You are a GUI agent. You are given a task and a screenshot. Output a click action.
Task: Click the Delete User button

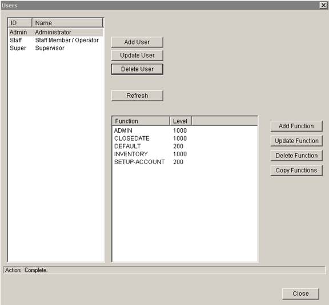tap(137, 69)
